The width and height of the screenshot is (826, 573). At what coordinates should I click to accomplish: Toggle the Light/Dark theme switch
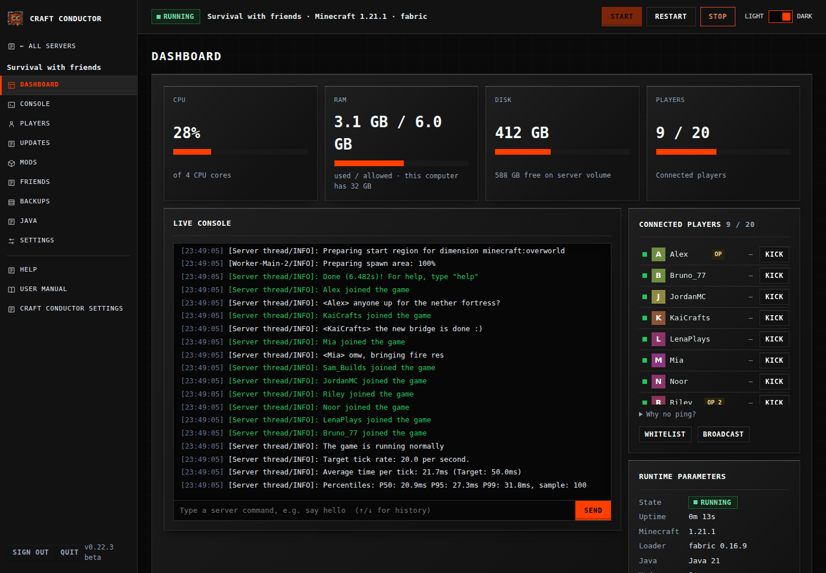tap(780, 17)
